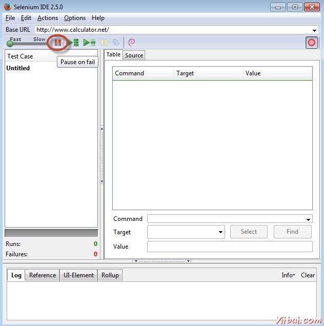Click the Runs count value
Image resolution: width=324 pixels, height=326 pixels.
(95, 243)
